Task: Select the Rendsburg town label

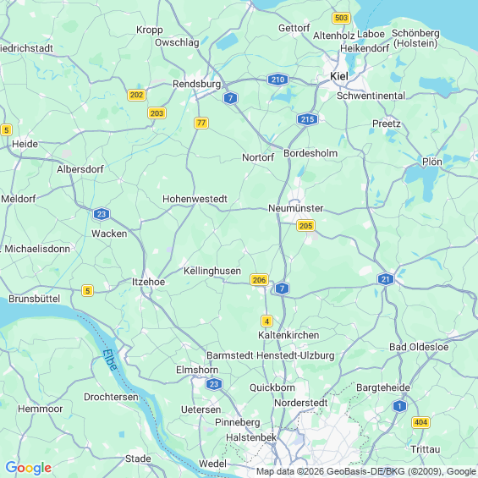Action: coord(196,84)
